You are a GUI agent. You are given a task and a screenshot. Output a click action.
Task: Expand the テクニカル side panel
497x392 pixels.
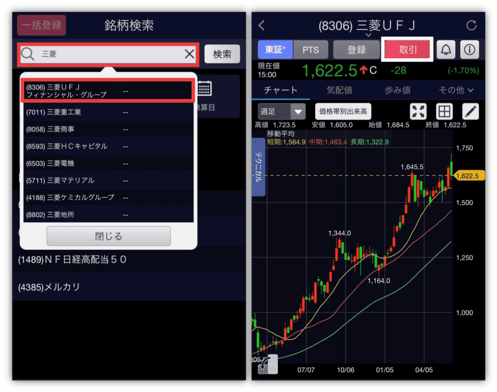click(258, 167)
